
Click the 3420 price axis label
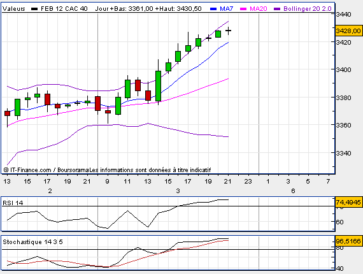(x=343, y=43)
